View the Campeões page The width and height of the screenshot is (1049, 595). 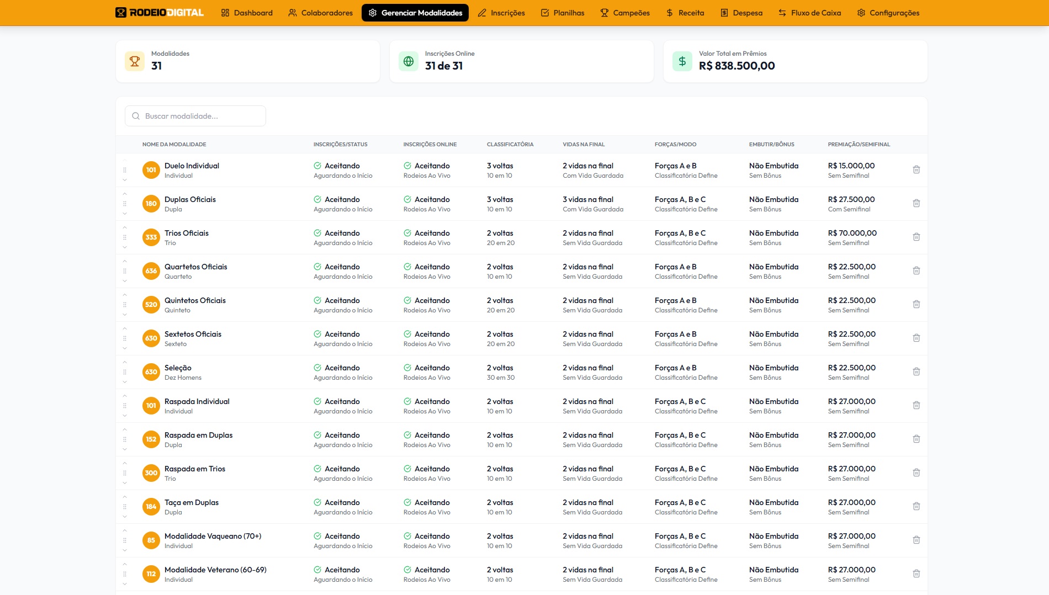(x=625, y=13)
